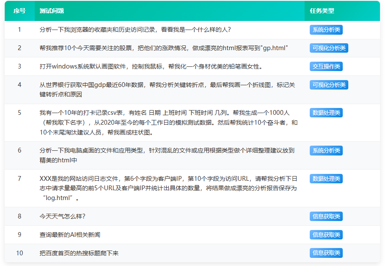The image size is (386, 266).
Task: Select the question about 10年的打卡记录csv表
Action: [x=169, y=123]
